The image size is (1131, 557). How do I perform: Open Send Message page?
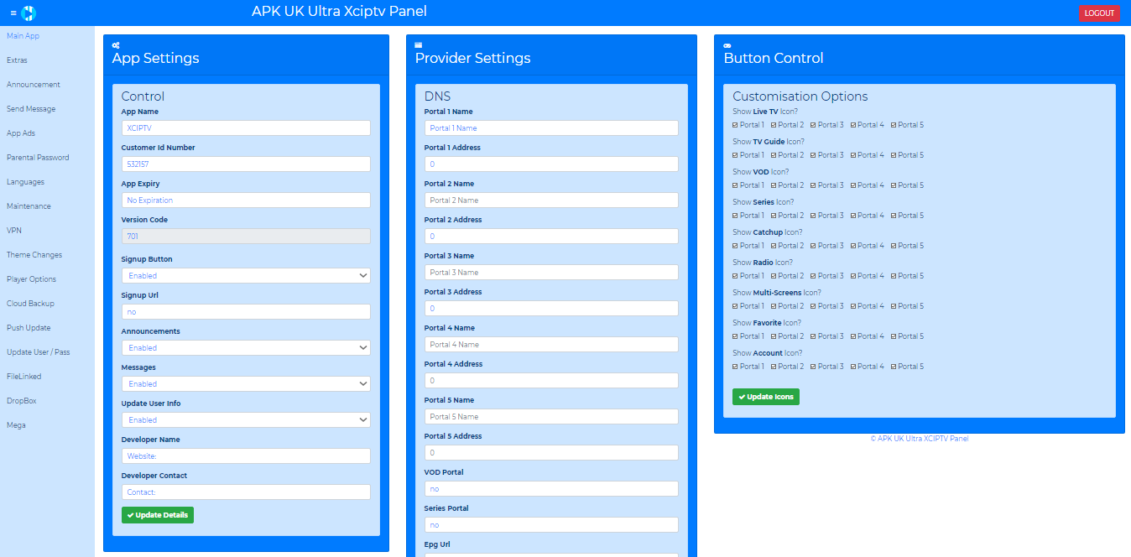click(x=31, y=109)
